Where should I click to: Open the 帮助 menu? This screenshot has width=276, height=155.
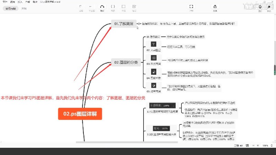[x=35, y=2]
